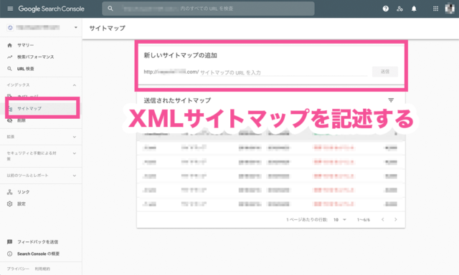Open rows-per-page dropdown showing 10
This screenshot has width=459, height=275.
(x=339, y=219)
